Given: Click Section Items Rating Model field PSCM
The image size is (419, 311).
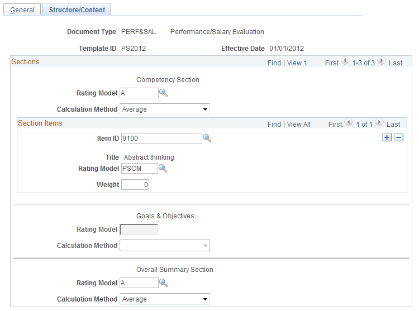Looking at the screenshot, I should pyautogui.click(x=140, y=169).
